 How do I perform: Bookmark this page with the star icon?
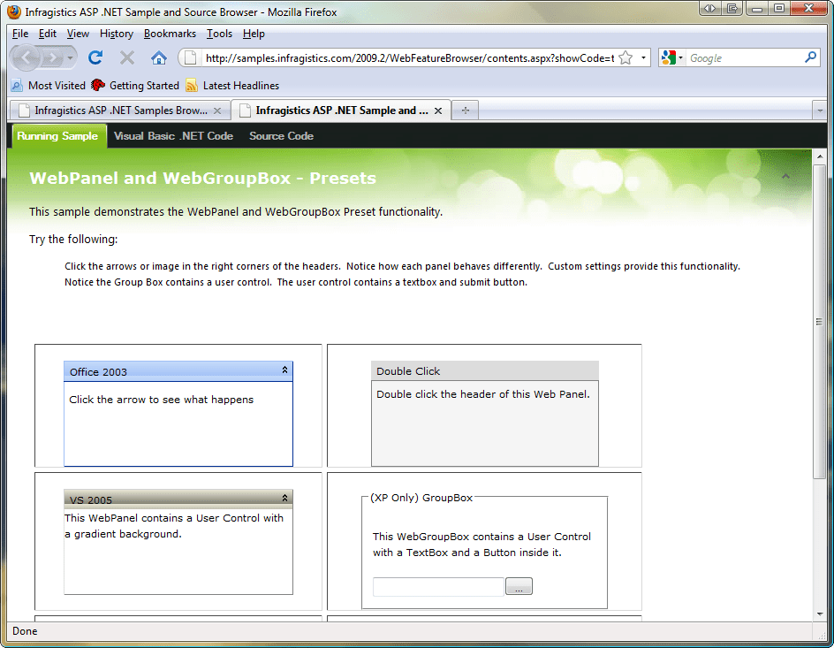[x=626, y=57]
